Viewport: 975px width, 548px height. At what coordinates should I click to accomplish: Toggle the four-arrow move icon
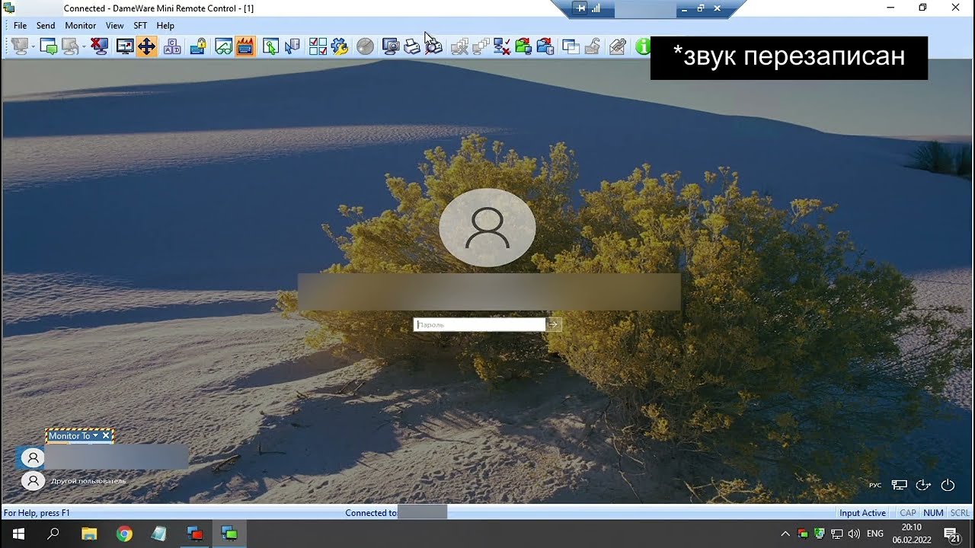click(146, 46)
